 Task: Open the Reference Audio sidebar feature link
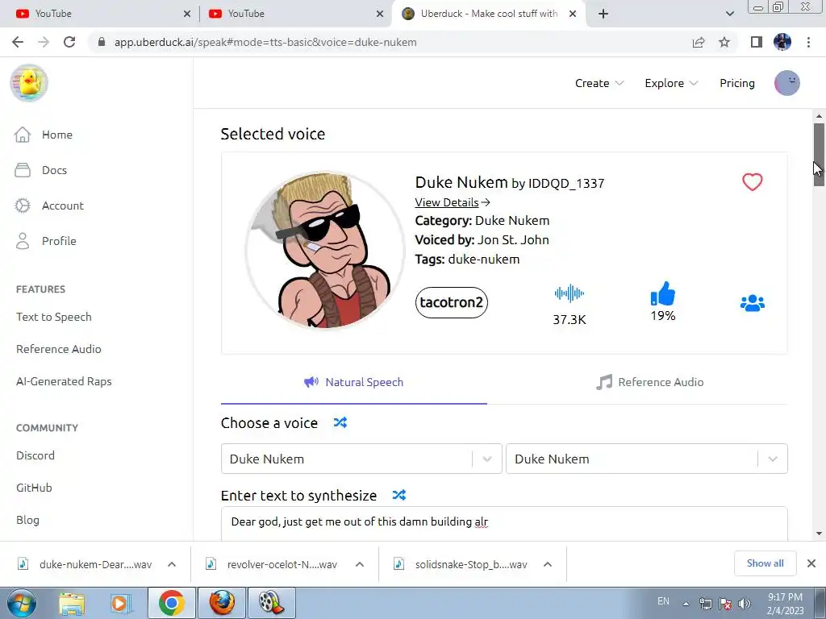(58, 349)
